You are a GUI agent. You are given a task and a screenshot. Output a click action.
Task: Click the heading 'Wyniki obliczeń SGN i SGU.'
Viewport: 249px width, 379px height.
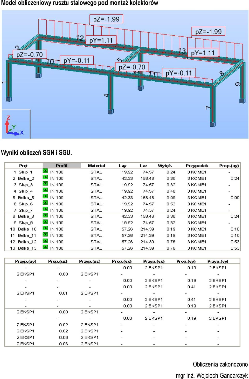click(x=37, y=152)
